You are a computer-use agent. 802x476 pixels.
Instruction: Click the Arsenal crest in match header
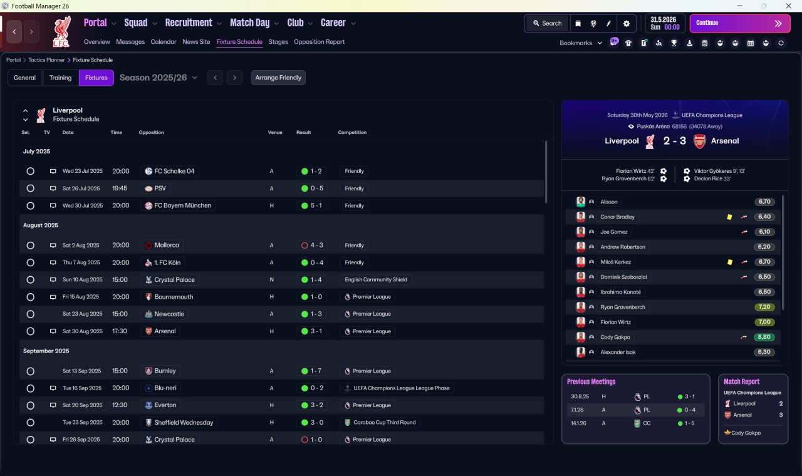(x=699, y=141)
